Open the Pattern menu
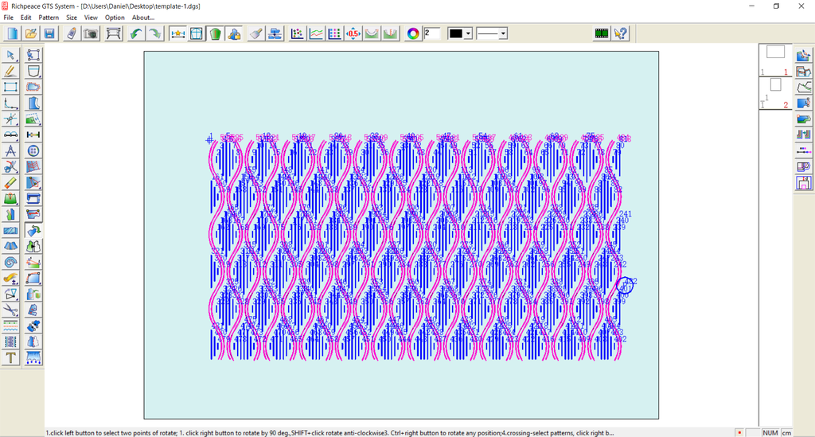This screenshot has height=437, width=815. [49, 17]
